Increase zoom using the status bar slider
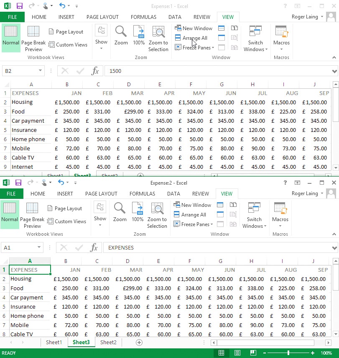 (312, 353)
